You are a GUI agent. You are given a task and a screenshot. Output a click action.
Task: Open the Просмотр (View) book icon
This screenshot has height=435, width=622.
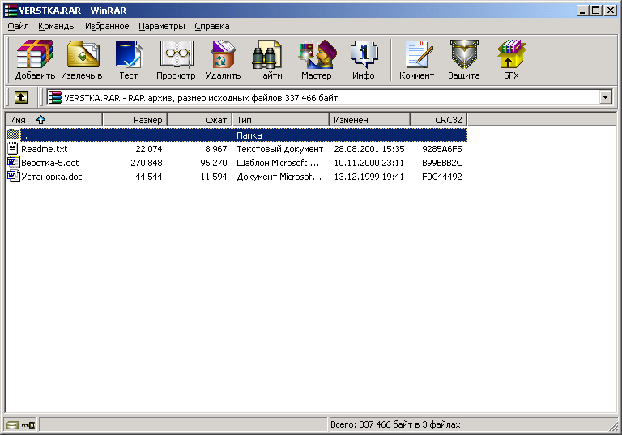click(176, 54)
